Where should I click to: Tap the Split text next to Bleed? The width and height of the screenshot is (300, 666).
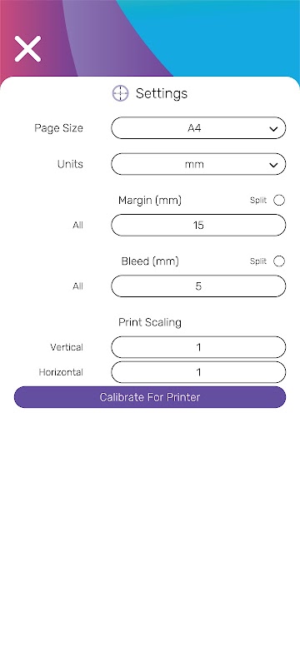[x=258, y=261]
